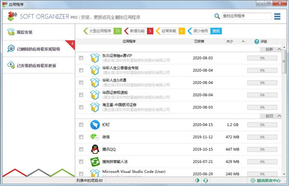Click the Microsoft Visual Studio Code box icon
This screenshot has height=186, width=289.
(x=95, y=173)
